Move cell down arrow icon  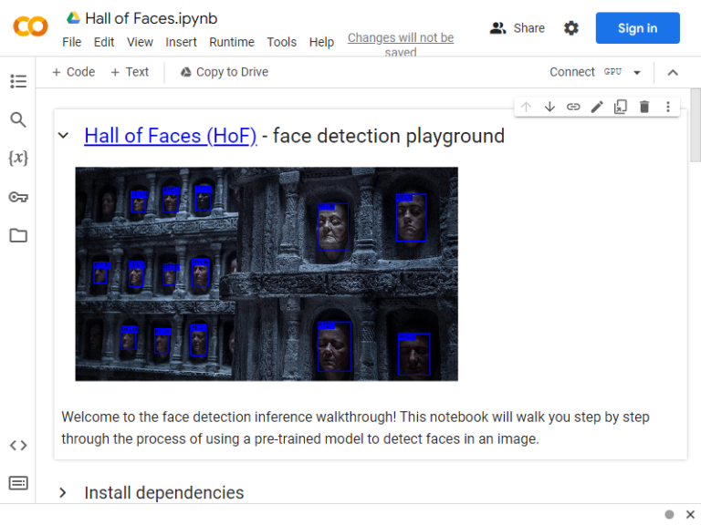coord(549,107)
